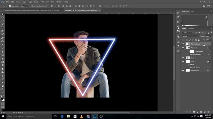The image size is (213, 119).
Task: Open the Search icon in options bar
Action: point(204,6)
